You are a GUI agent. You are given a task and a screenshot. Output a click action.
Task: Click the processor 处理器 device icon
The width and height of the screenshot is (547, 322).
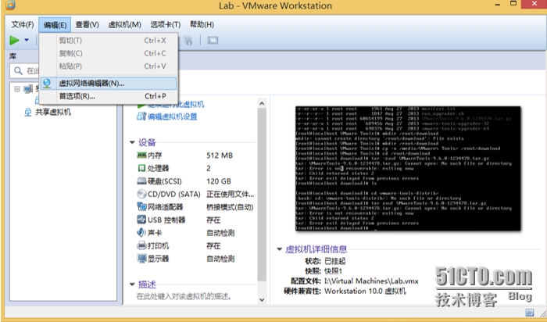[x=141, y=168]
